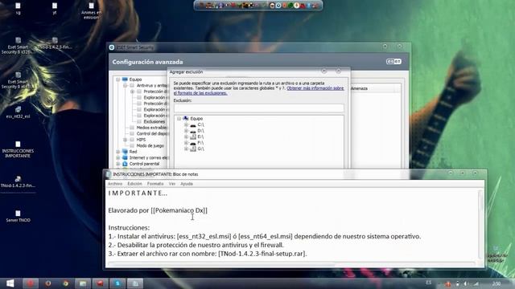Viewport: 515px width, 289px height.
Task: Select 'Animes en emision' desktop icon
Action: point(91,10)
